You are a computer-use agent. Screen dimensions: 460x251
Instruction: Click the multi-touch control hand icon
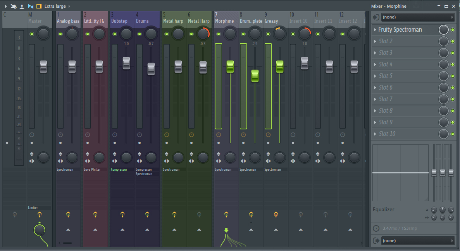pos(14,6)
